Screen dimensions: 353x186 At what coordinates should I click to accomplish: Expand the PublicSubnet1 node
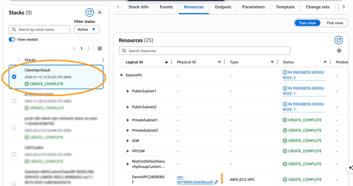click(128, 91)
